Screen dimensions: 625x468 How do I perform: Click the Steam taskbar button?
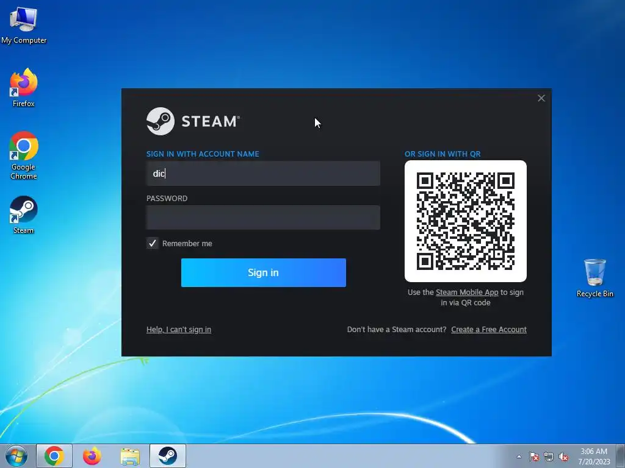[x=168, y=456]
